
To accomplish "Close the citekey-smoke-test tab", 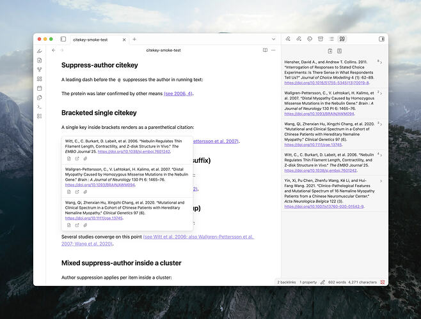I will coord(124,40).
